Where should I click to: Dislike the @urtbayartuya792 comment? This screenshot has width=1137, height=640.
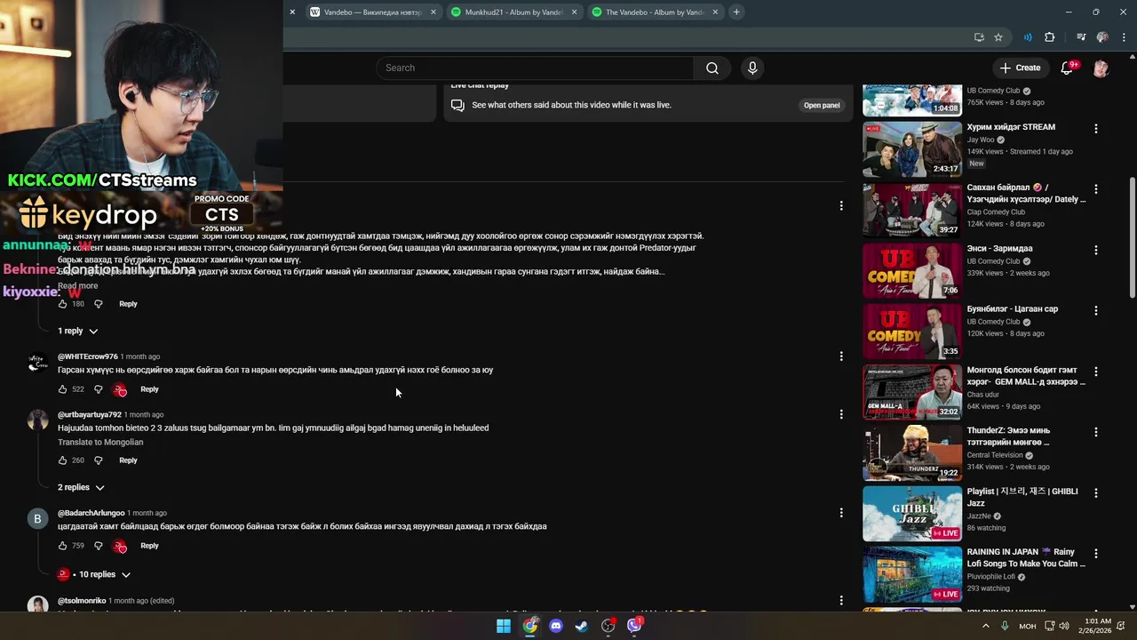[x=99, y=460]
